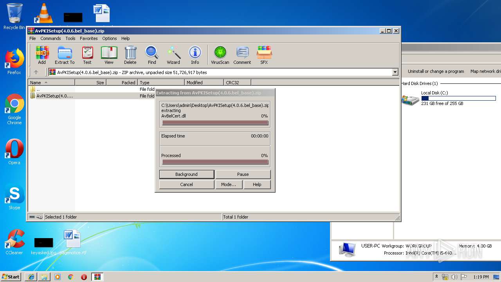Click the Start button

[x=11, y=277]
